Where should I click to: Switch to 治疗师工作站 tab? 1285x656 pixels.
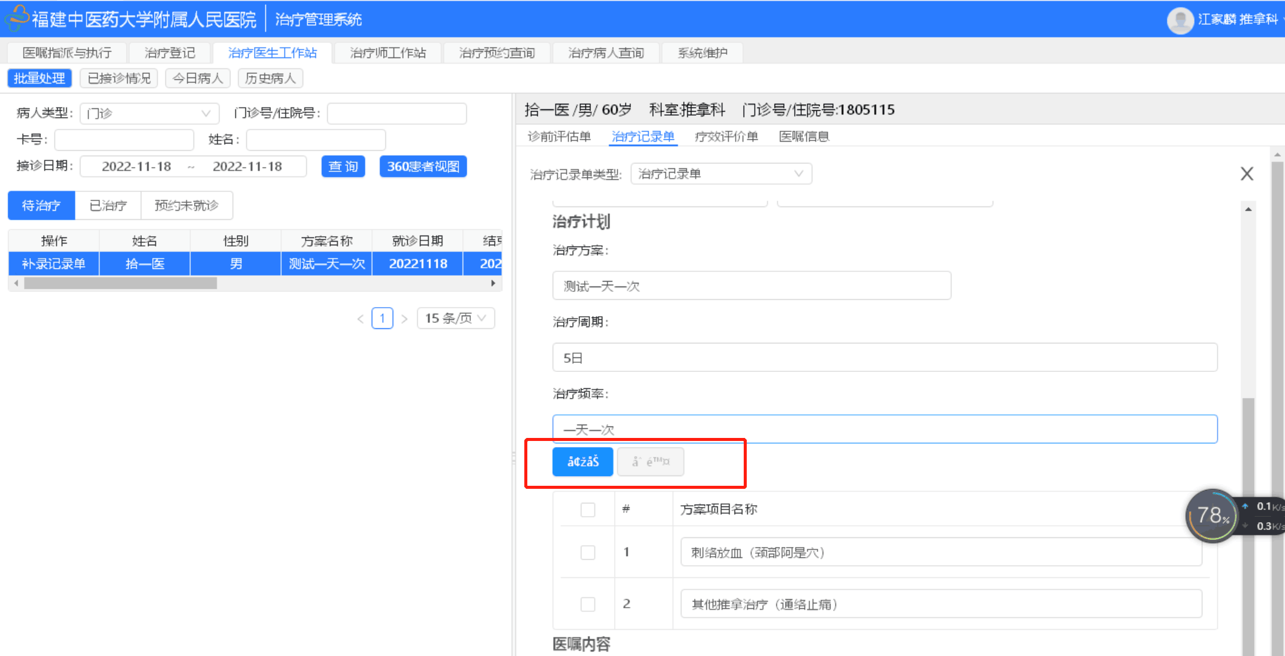pyautogui.click(x=388, y=53)
